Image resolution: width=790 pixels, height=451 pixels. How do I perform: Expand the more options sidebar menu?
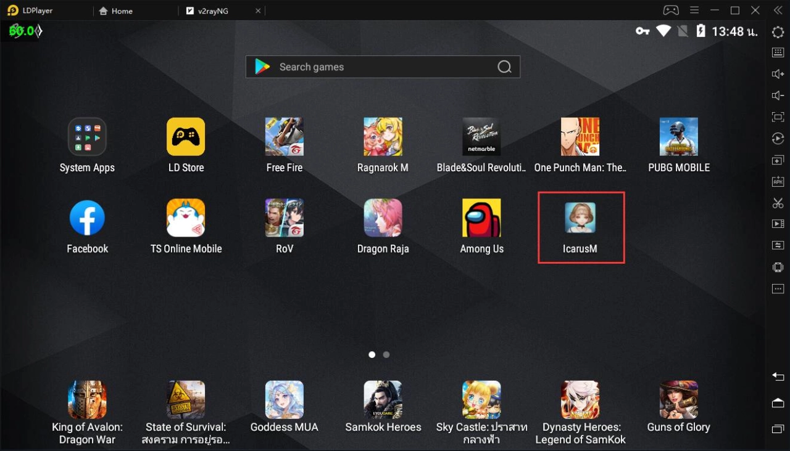point(778,288)
